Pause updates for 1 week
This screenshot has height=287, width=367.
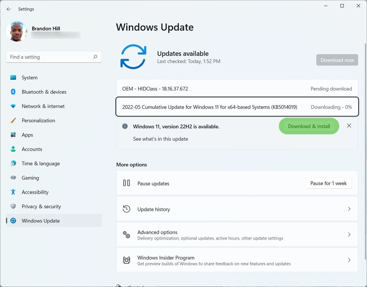pyautogui.click(x=328, y=183)
